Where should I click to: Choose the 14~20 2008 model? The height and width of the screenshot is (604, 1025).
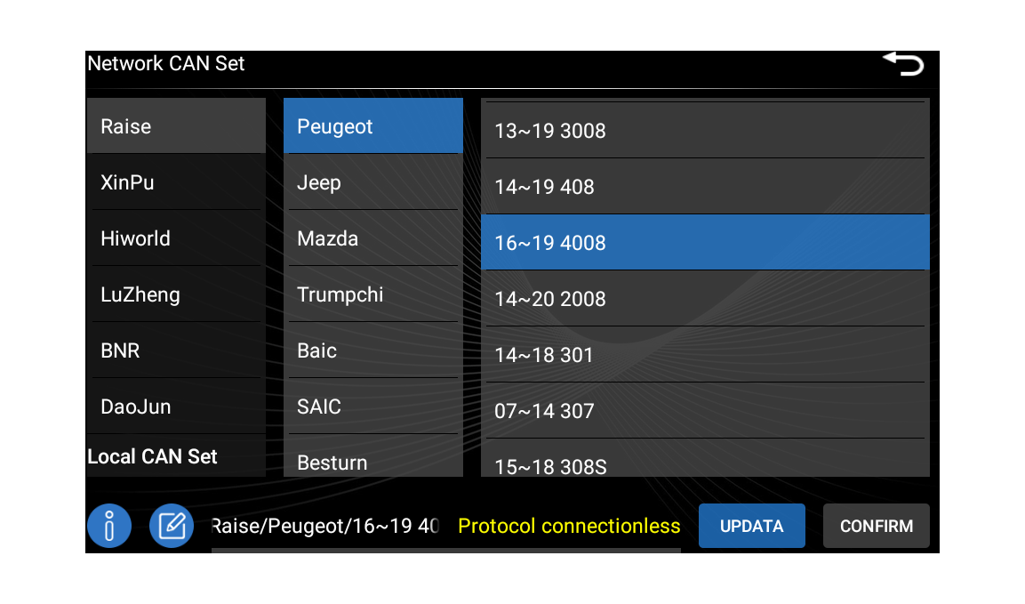704,299
